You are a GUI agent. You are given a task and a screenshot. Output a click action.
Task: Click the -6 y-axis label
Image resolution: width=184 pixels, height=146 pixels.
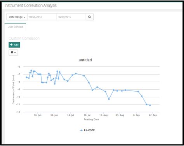[x=19, y=67]
